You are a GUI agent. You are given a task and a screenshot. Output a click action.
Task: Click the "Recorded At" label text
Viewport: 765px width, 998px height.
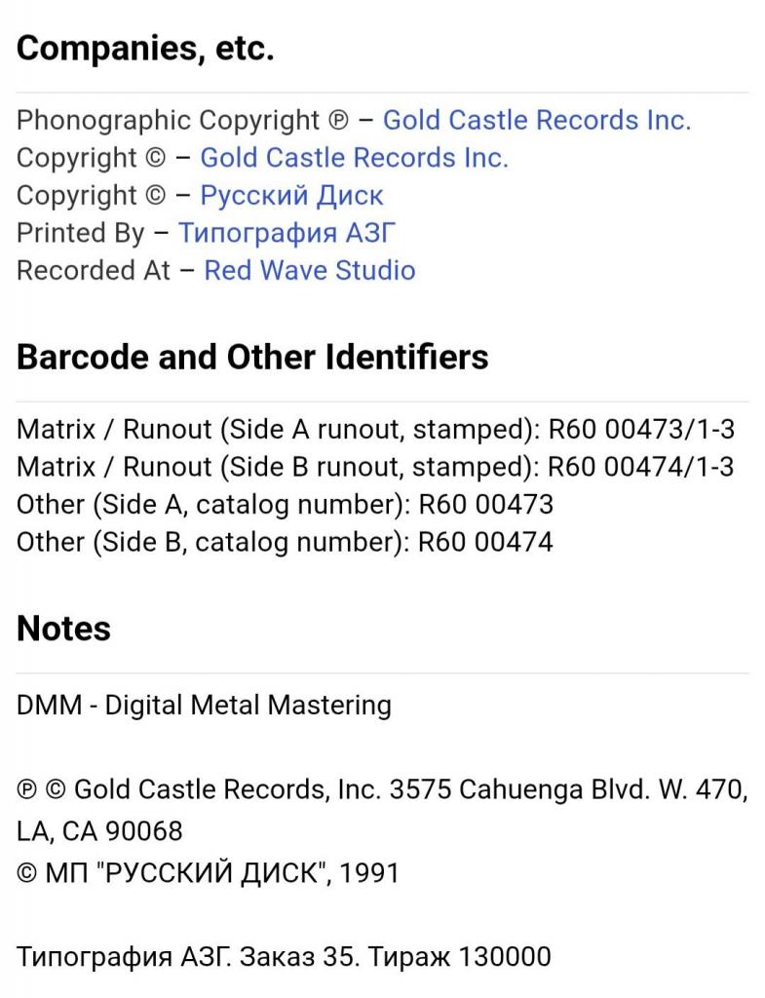tap(93, 270)
